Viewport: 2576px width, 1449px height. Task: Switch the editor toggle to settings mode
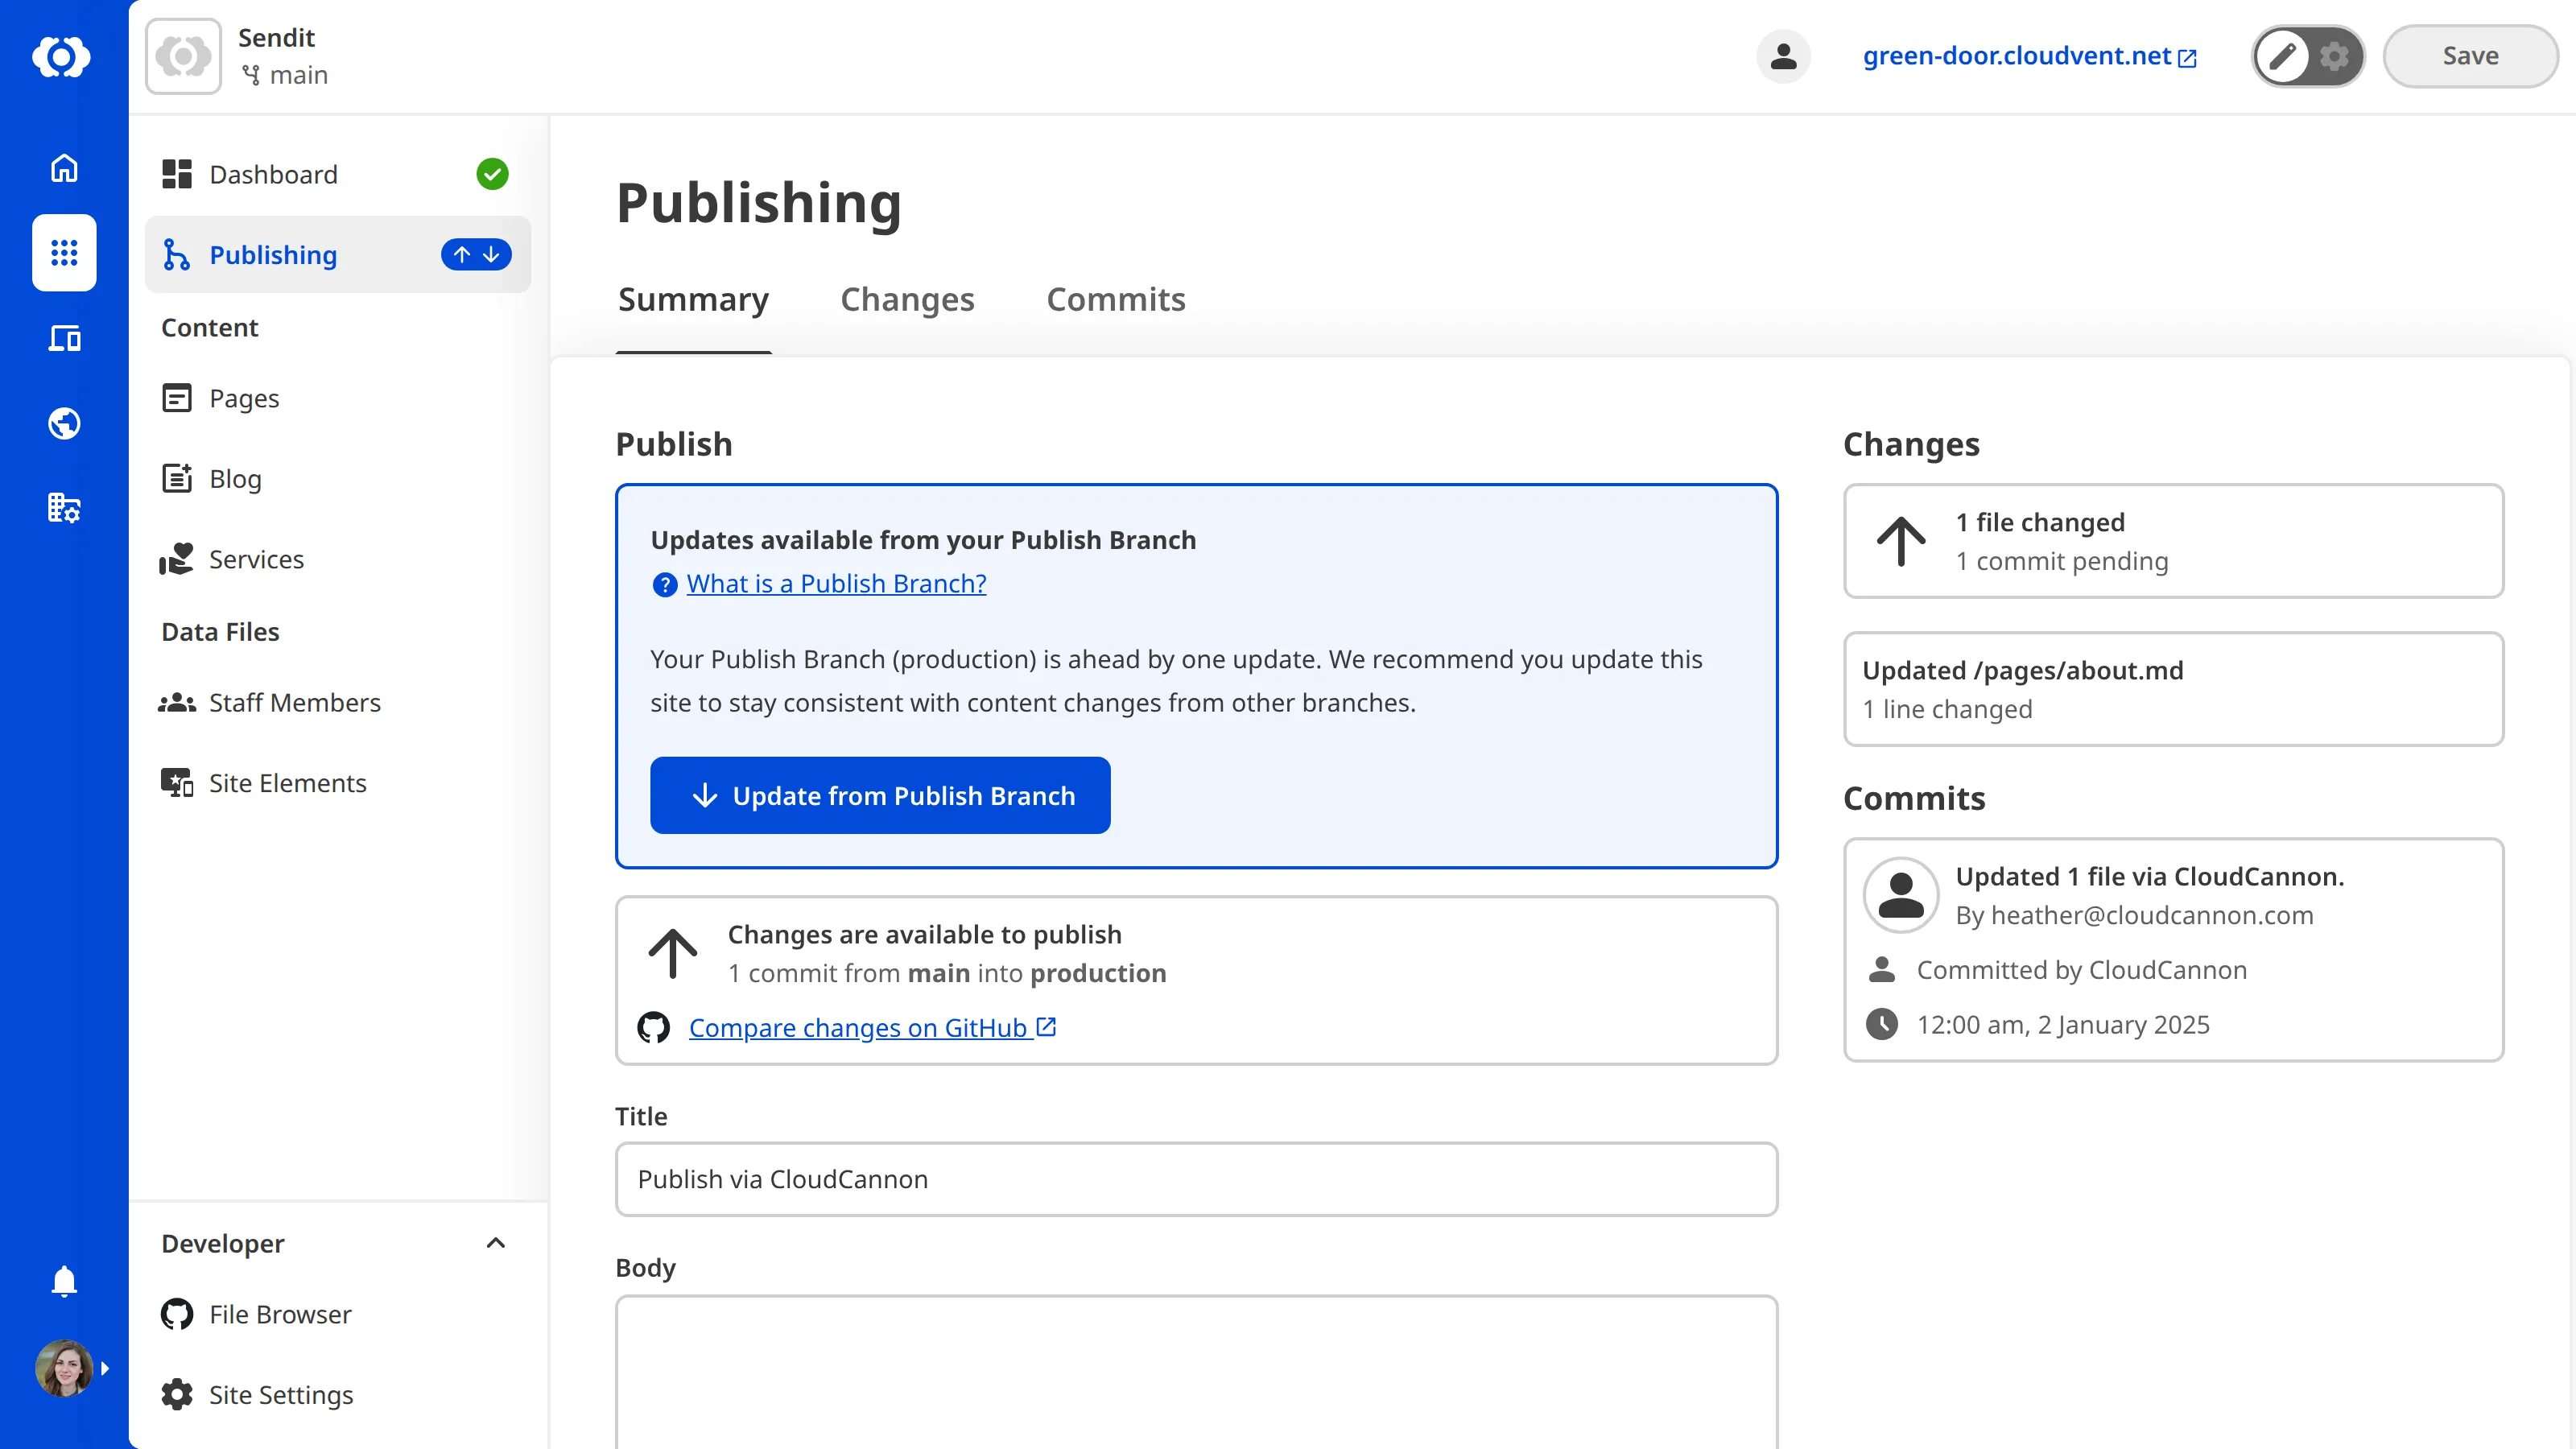tap(2334, 56)
